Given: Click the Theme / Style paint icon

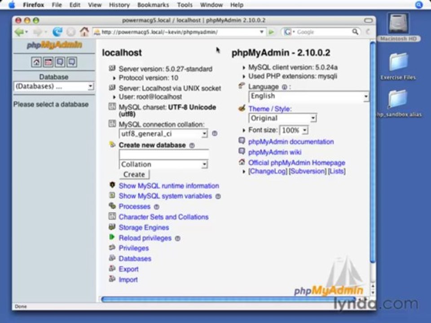Looking at the screenshot, I should click(x=242, y=108).
